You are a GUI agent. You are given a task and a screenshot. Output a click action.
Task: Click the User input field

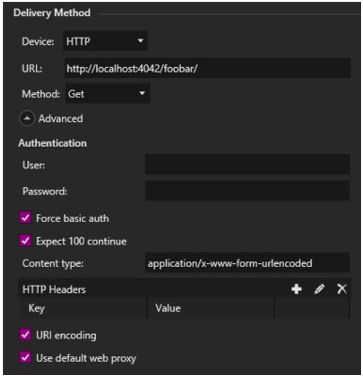[247, 164]
